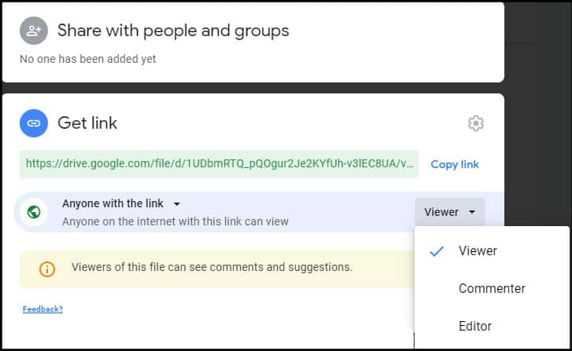Click the blue checkmark next to Viewer

(x=437, y=250)
